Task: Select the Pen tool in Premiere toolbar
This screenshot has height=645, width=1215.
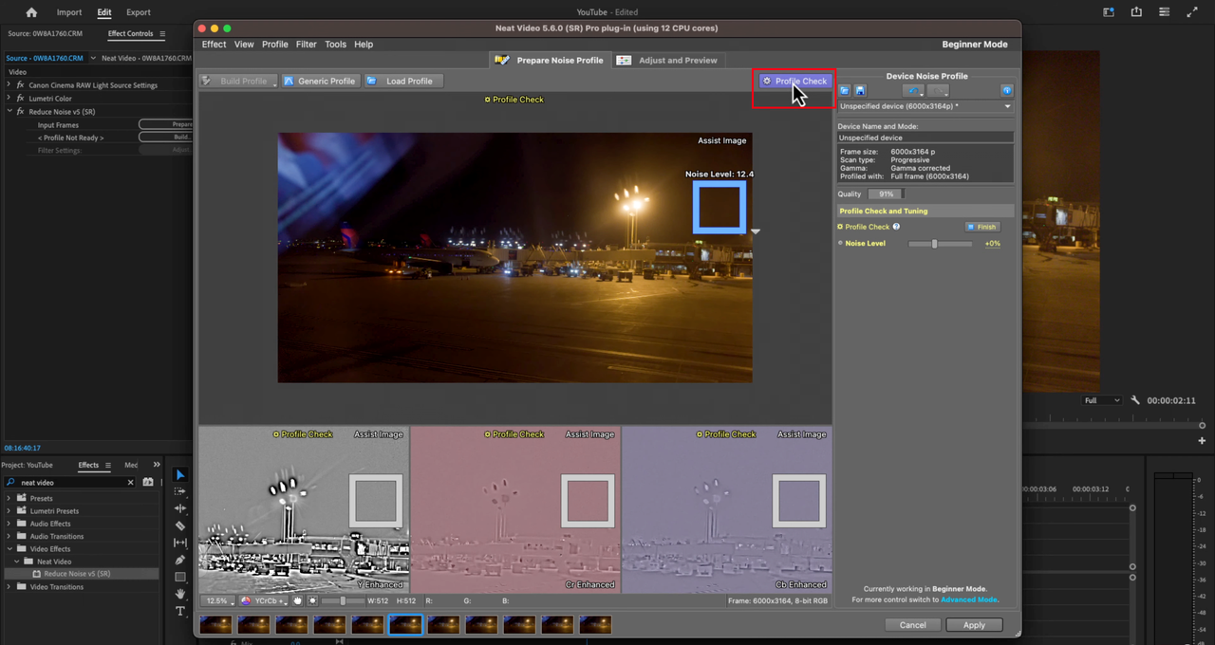Action: coord(180,560)
